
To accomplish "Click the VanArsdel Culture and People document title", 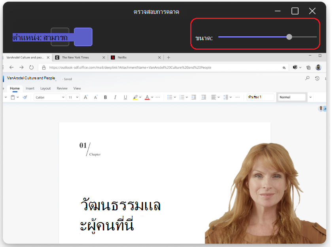I will [x=31, y=78].
